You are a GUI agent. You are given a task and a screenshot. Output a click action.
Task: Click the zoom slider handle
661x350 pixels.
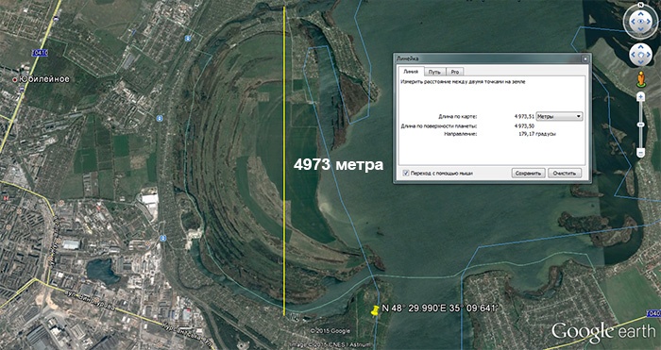(x=641, y=125)
